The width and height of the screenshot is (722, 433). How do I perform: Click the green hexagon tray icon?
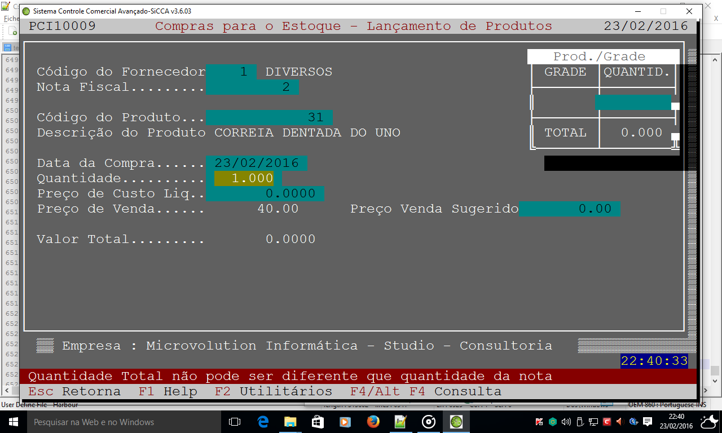point(553,422)
